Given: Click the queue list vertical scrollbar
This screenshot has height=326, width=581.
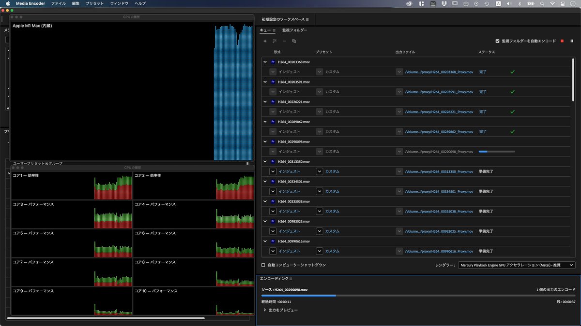Looking at the screenshot, I should (573, 79).
